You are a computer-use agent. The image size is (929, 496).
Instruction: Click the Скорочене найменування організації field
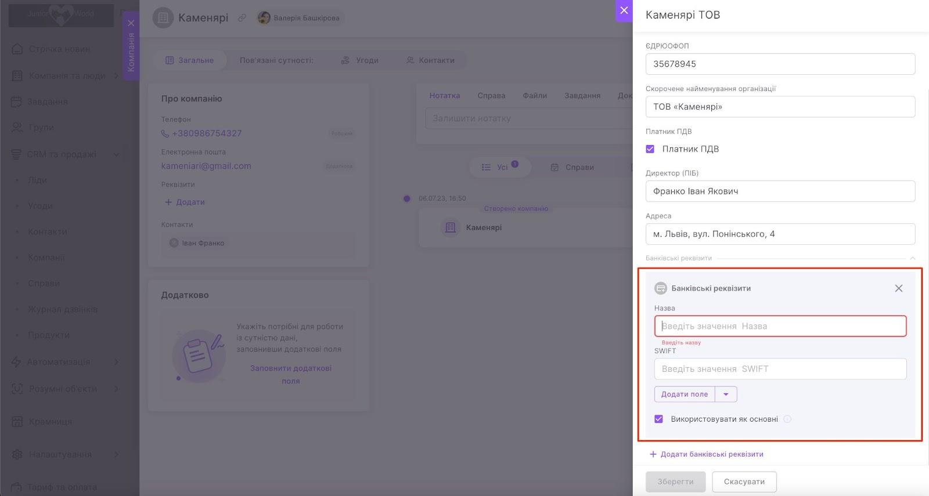pos(780,107)
